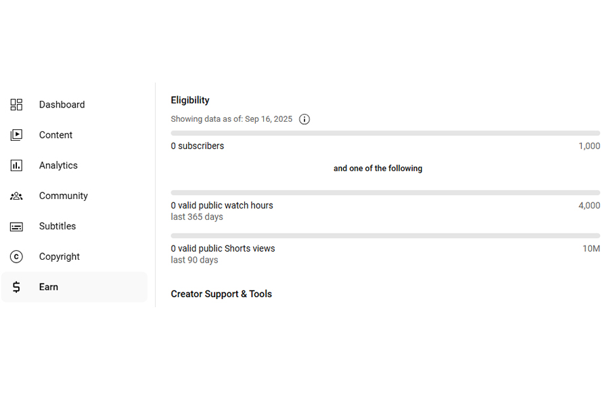609x406 pixels.
Task: Click the Creator Support & Tools heading
Action: point(221,294)
